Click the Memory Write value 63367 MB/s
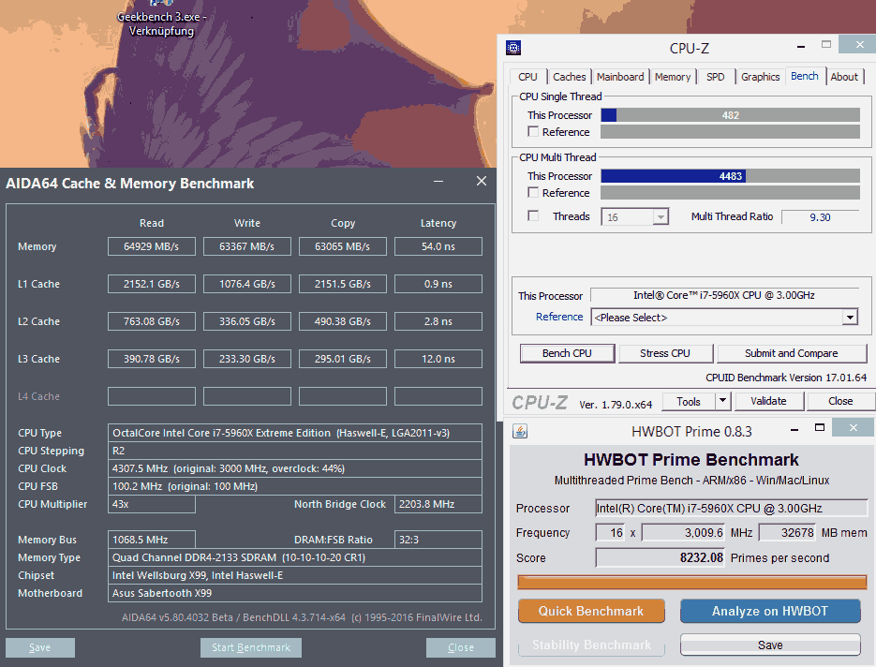 point(247,246)
